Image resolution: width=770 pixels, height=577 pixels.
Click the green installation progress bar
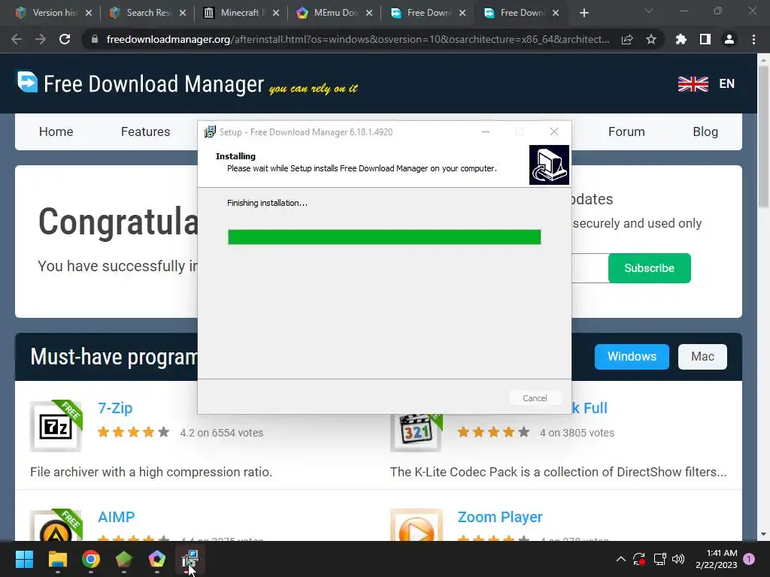click(x=384, y=237)
